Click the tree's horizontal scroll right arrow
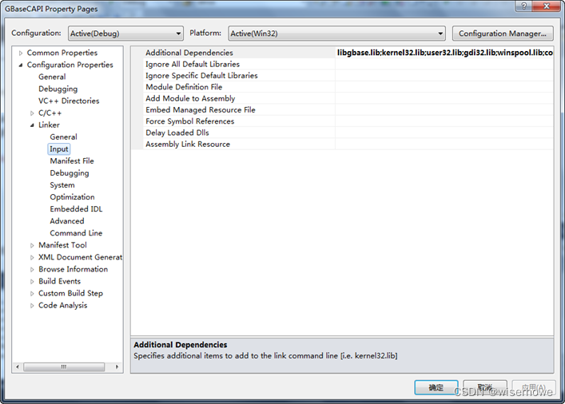565x404 pixels. click(117, 367)
